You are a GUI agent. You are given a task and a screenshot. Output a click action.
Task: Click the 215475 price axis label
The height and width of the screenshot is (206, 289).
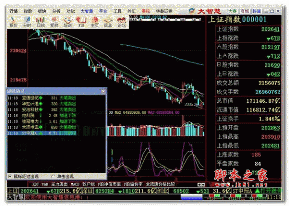[x=18, y=80]
